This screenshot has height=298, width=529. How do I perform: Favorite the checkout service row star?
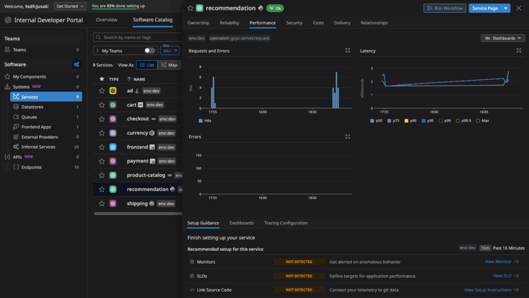102,119
